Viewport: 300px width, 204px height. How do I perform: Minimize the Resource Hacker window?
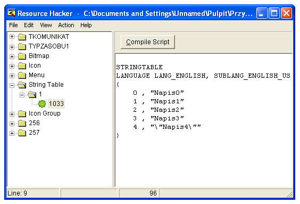[x=262, y=13]
